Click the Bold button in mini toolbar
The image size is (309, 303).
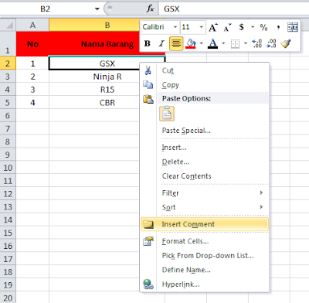[148, 43]
